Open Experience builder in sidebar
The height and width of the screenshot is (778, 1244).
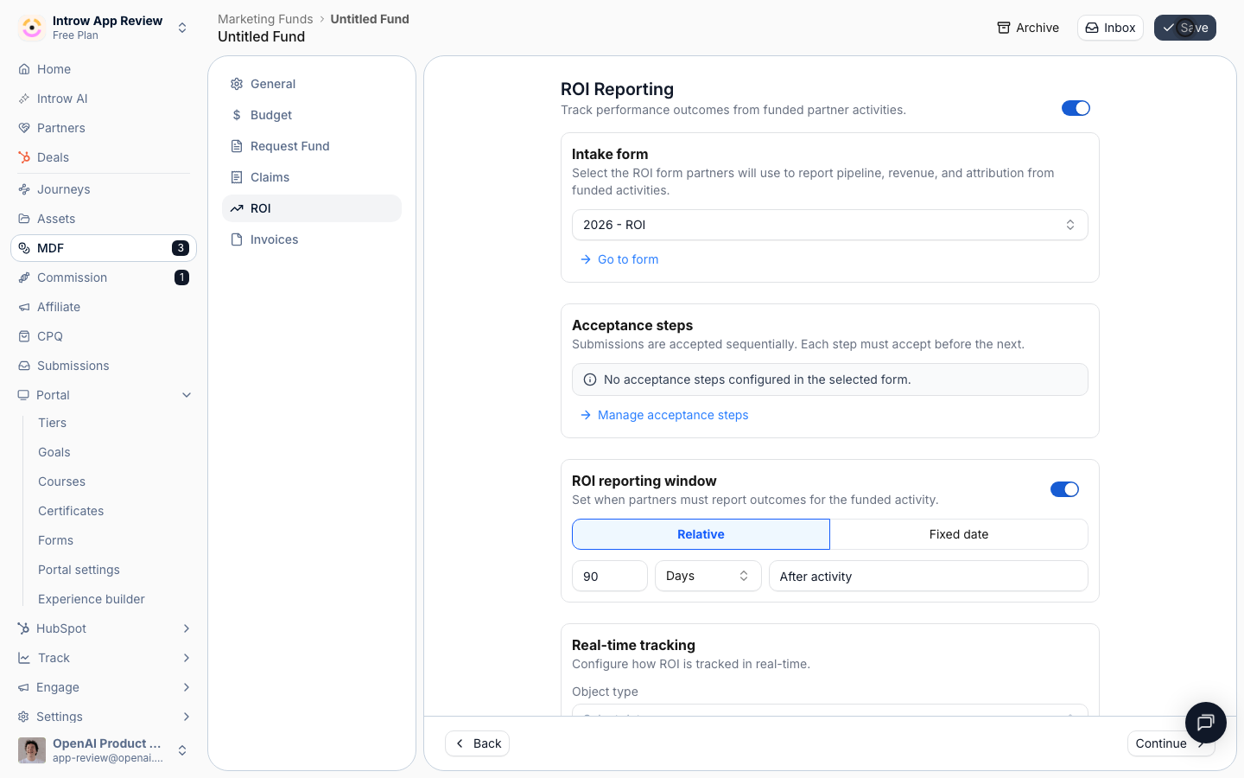(x=92, y=599)
